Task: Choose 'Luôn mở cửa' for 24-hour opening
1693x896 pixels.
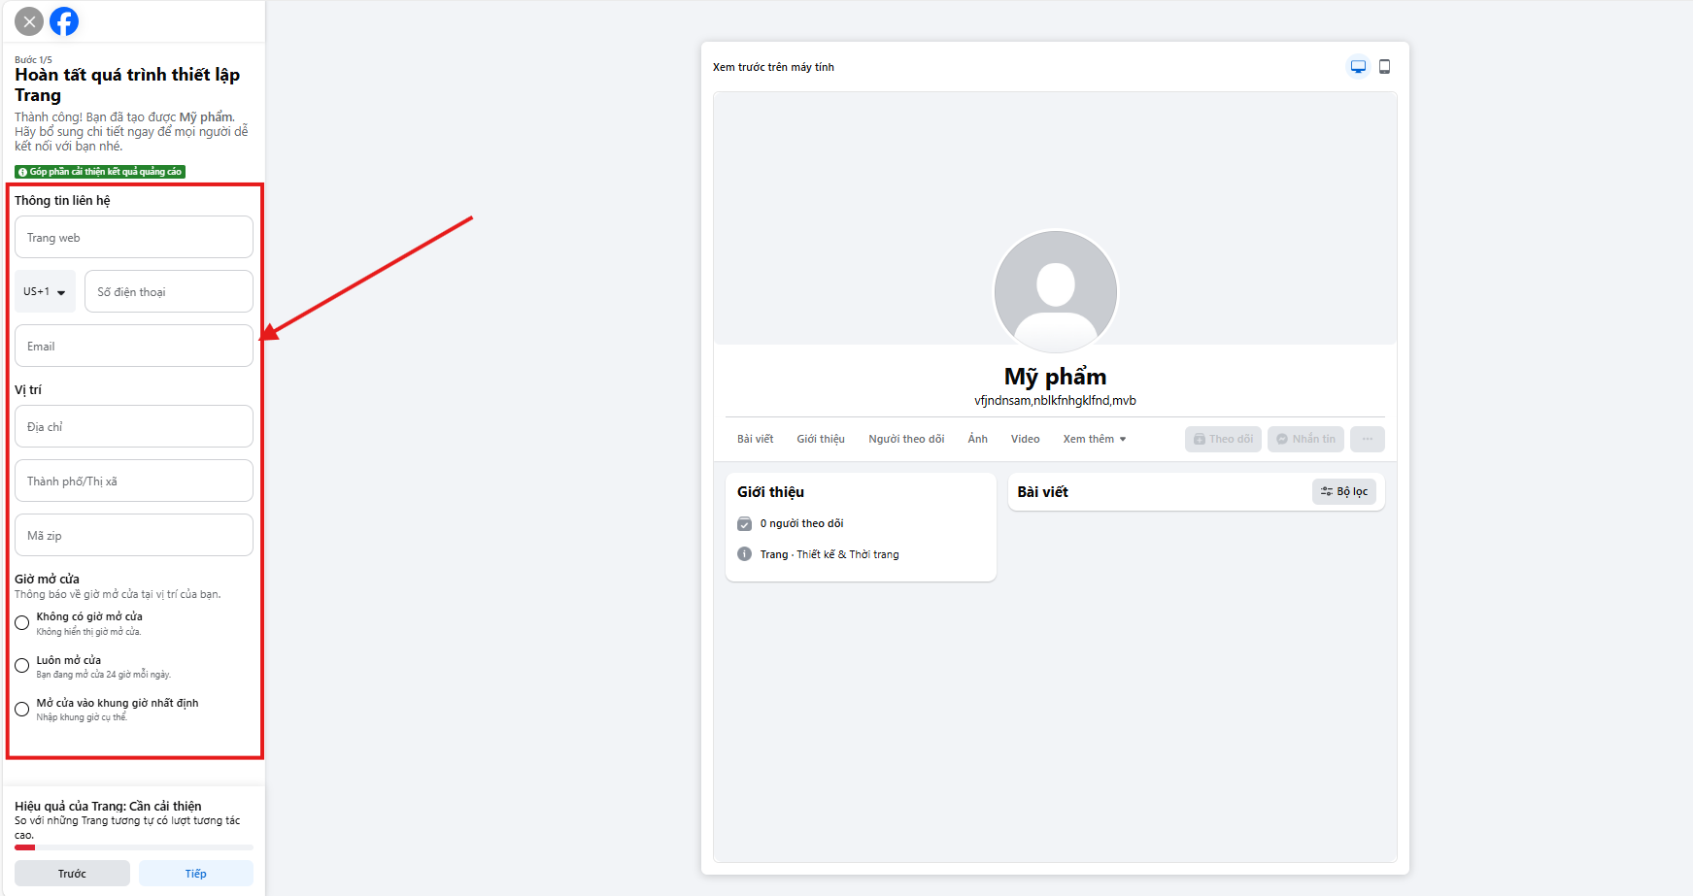Action: [21, 665]
